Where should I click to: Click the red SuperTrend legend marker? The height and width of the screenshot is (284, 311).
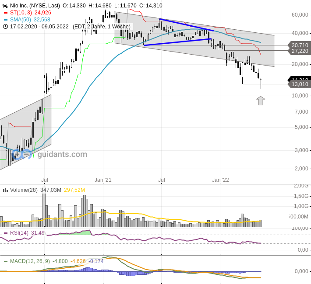click(x=6, y=13)
